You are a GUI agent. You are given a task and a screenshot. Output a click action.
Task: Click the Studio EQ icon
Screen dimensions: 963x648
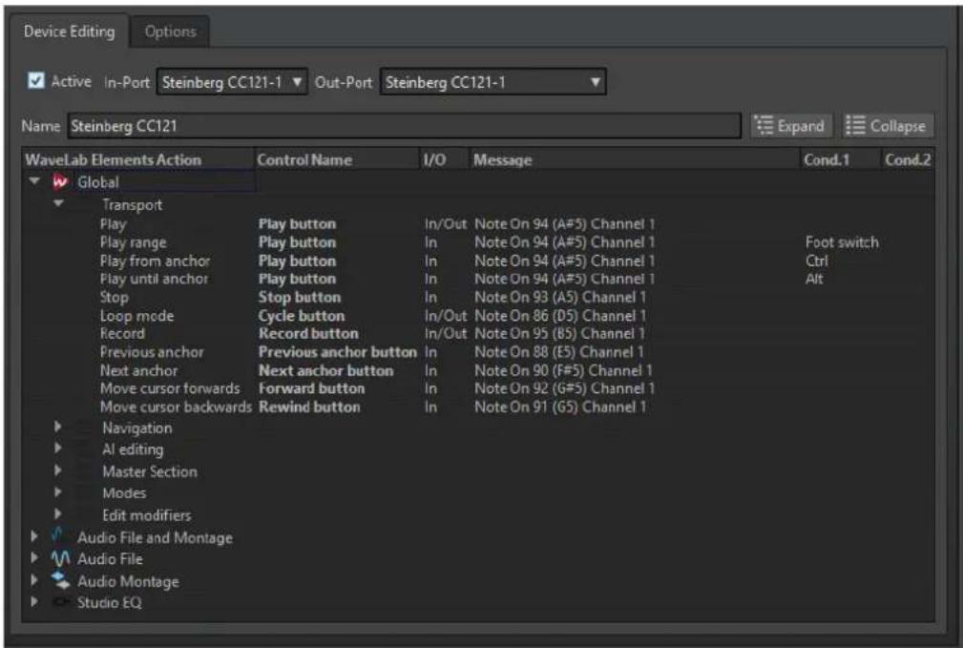pos(60,602)
